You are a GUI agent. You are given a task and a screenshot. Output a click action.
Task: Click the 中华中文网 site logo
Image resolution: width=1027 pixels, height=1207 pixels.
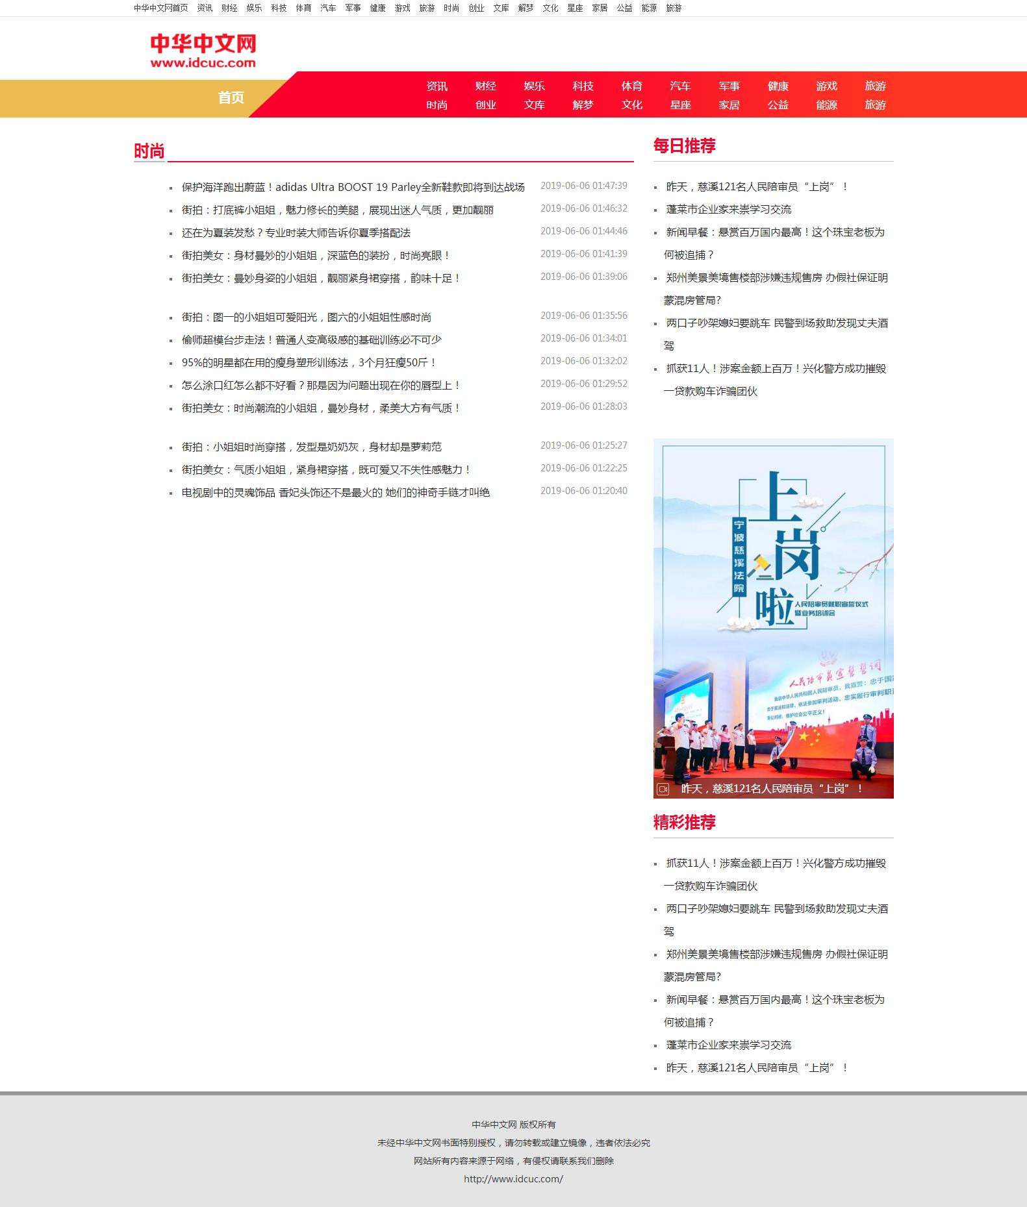coord(203,51)
